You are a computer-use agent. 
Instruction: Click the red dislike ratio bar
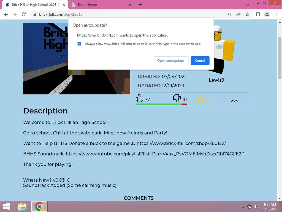point(184,104)
